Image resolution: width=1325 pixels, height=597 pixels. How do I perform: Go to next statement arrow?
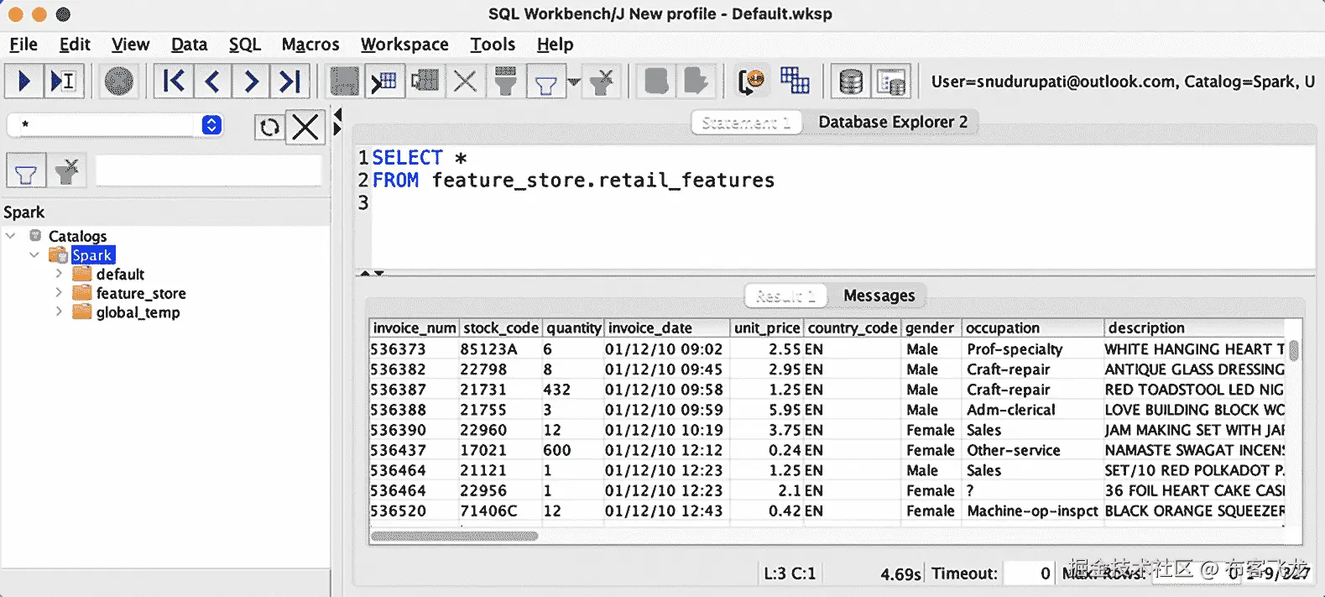click(x=251, y=81)
